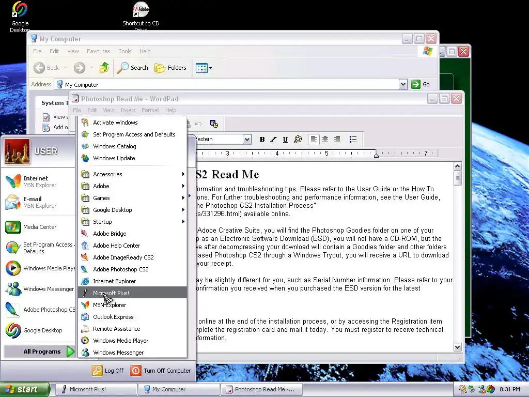The image size is (529, 397).
Task: Expand the Google Desktop submenu
Action: coord(133,210)
